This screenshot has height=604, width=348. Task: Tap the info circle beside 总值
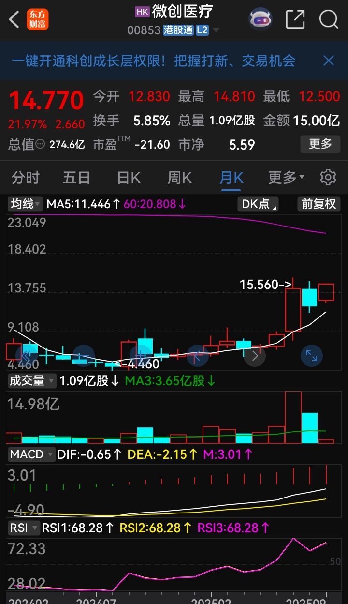tap(41, 144)
